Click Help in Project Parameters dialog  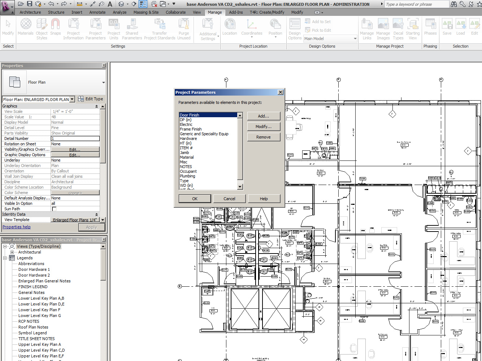point(264,199)
